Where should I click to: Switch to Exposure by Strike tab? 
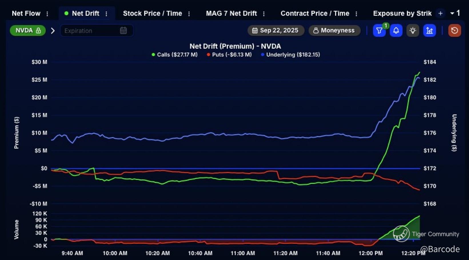402,13
